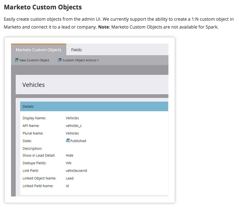Select the Display Name value Vehicles
The width and height of the screenshot is (238, 209).
(72, 118)
